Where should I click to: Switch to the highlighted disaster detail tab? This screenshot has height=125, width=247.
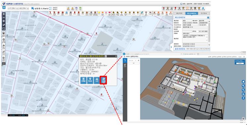tap(191, 14)
